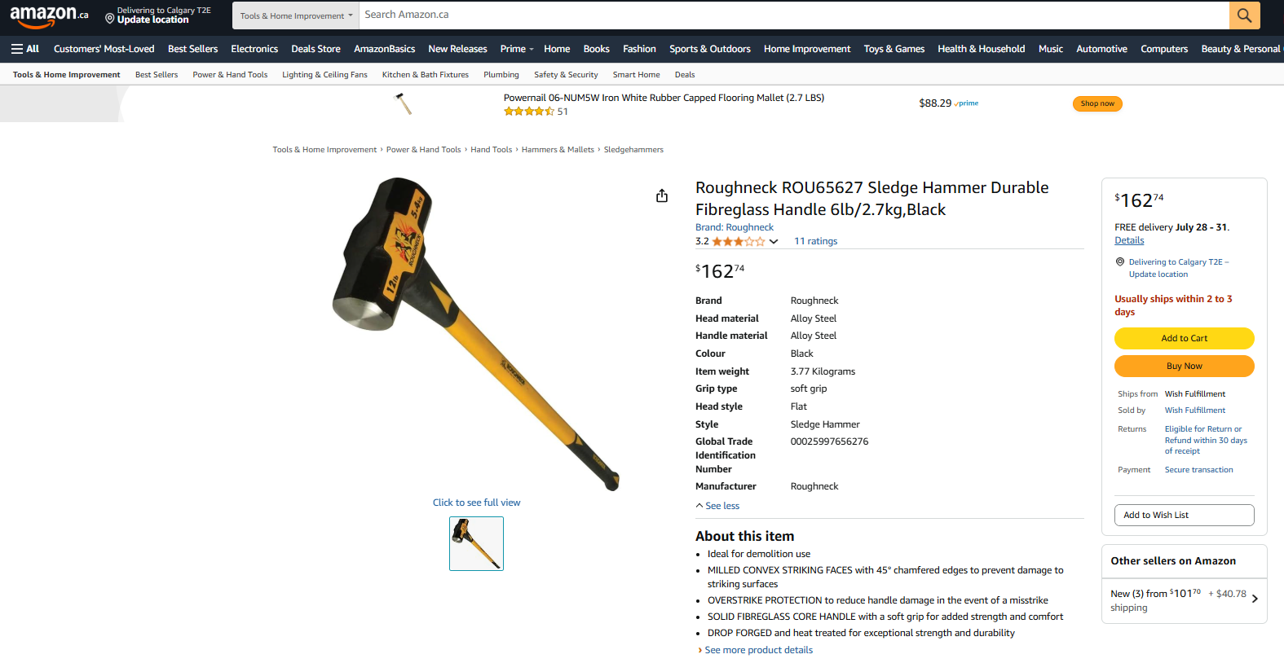Click the location pin Update location
Image resolution: width=1284 pixels, height=663 pixels.
pos(158,15)
